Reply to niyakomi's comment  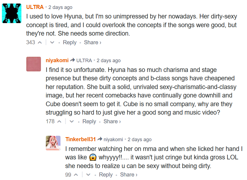tap(89, 121)
